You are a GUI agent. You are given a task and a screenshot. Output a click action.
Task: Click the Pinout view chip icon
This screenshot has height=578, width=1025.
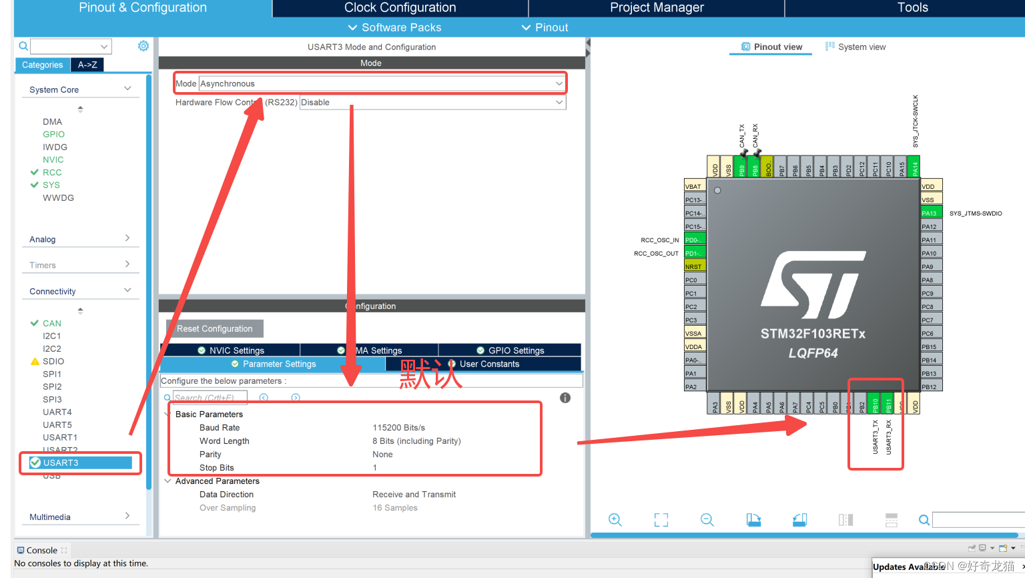point(745,47)
